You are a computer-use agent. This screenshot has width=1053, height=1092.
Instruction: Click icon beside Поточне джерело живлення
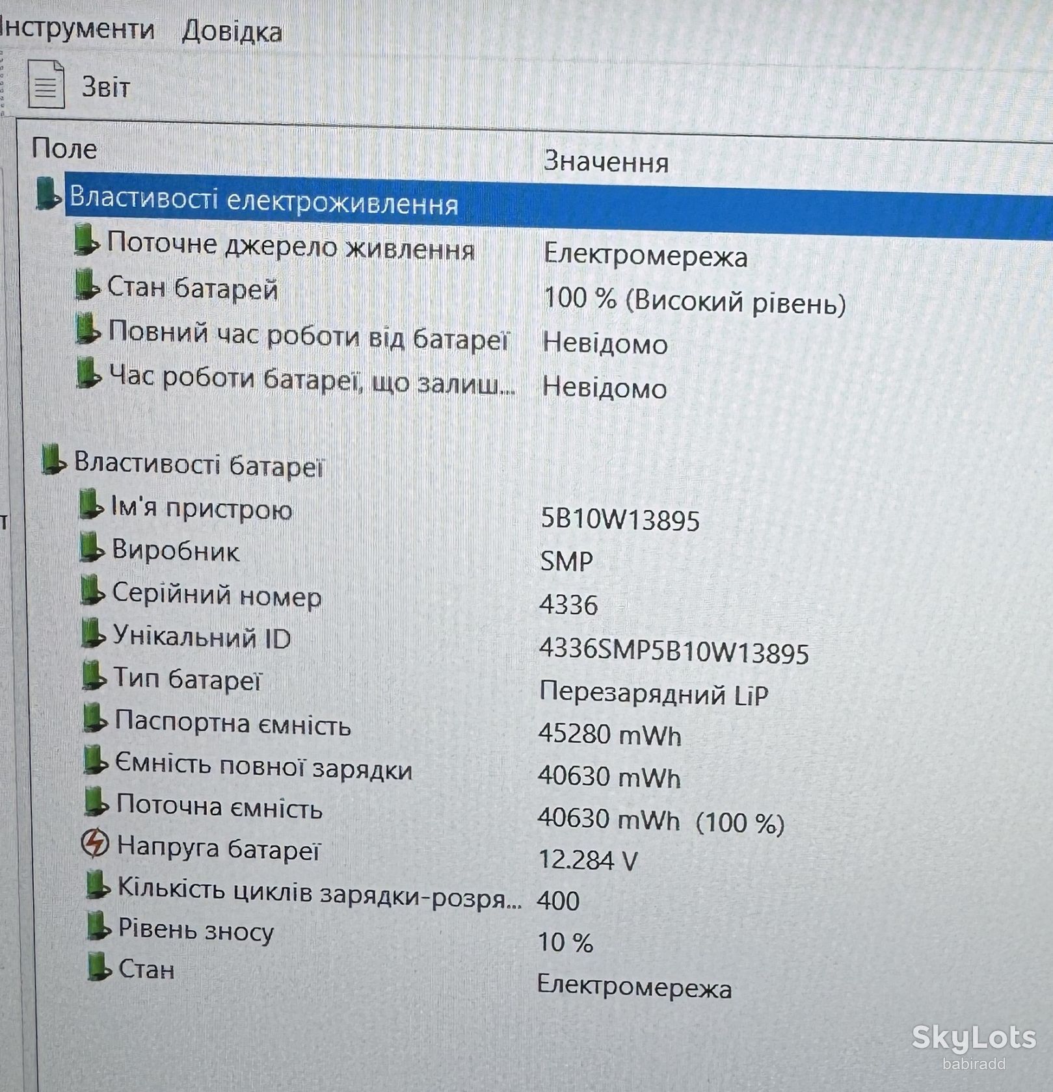click(x=87, y=240)
